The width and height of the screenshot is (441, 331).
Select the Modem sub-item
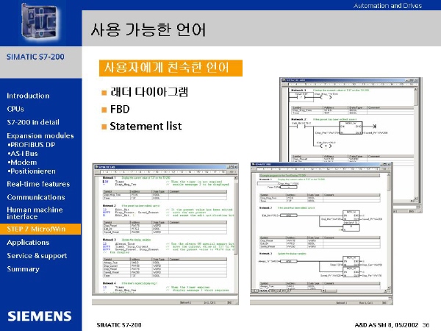[23, 163]
